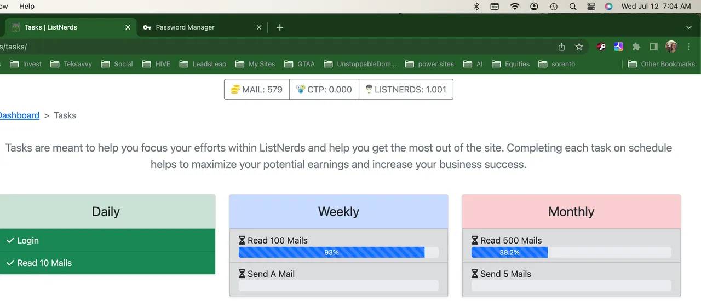The image size is (701, 301).
Task: Open the Time Machine menu bar icon
Action: tap(554, 7)
